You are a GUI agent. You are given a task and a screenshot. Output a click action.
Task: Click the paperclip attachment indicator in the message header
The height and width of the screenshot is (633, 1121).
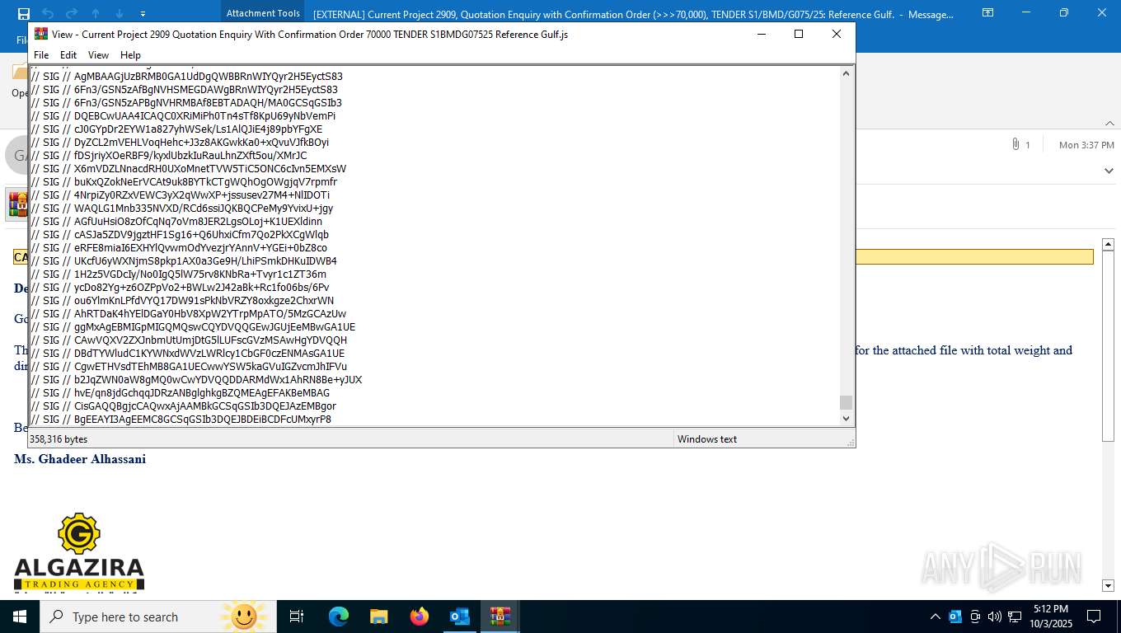1015,144
